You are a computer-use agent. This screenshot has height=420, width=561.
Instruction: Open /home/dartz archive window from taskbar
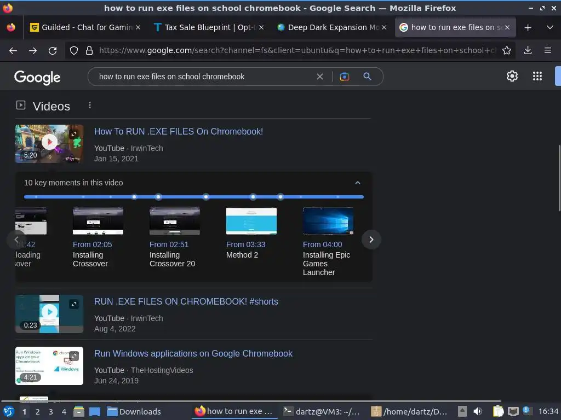[x=409, y=412]
